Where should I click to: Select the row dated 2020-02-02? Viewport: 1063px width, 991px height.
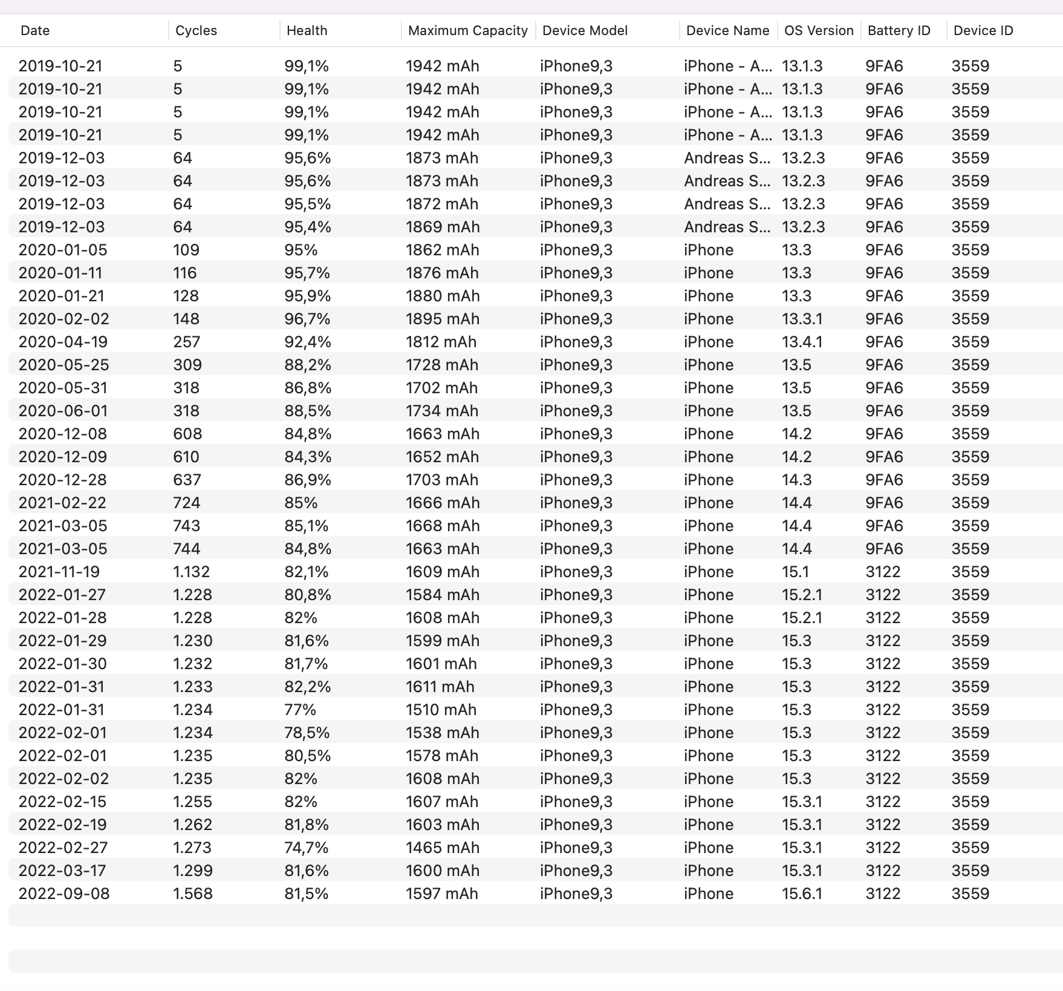click(536, 319)
